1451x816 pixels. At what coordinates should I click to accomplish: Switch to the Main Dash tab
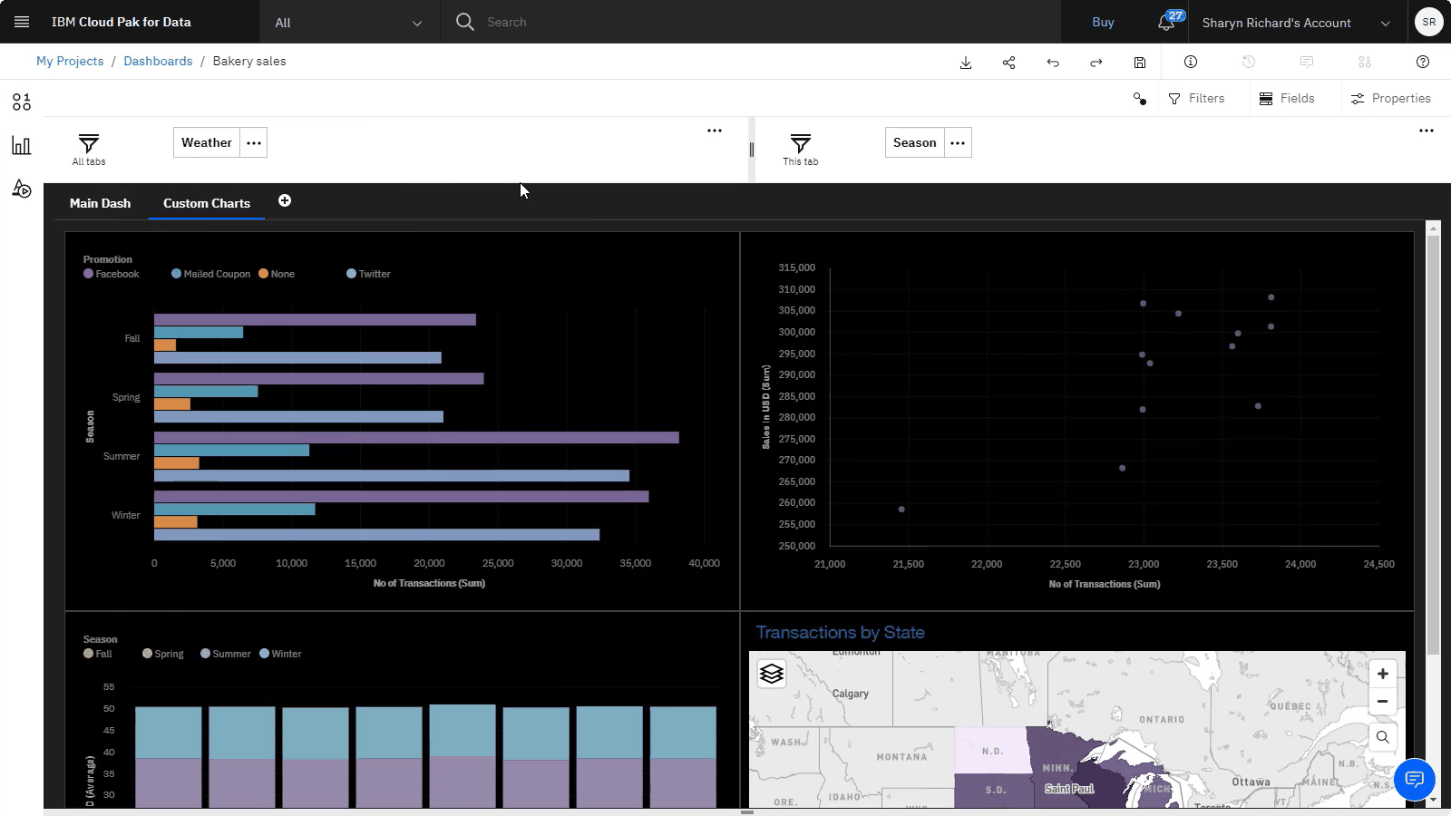(100, 203)
